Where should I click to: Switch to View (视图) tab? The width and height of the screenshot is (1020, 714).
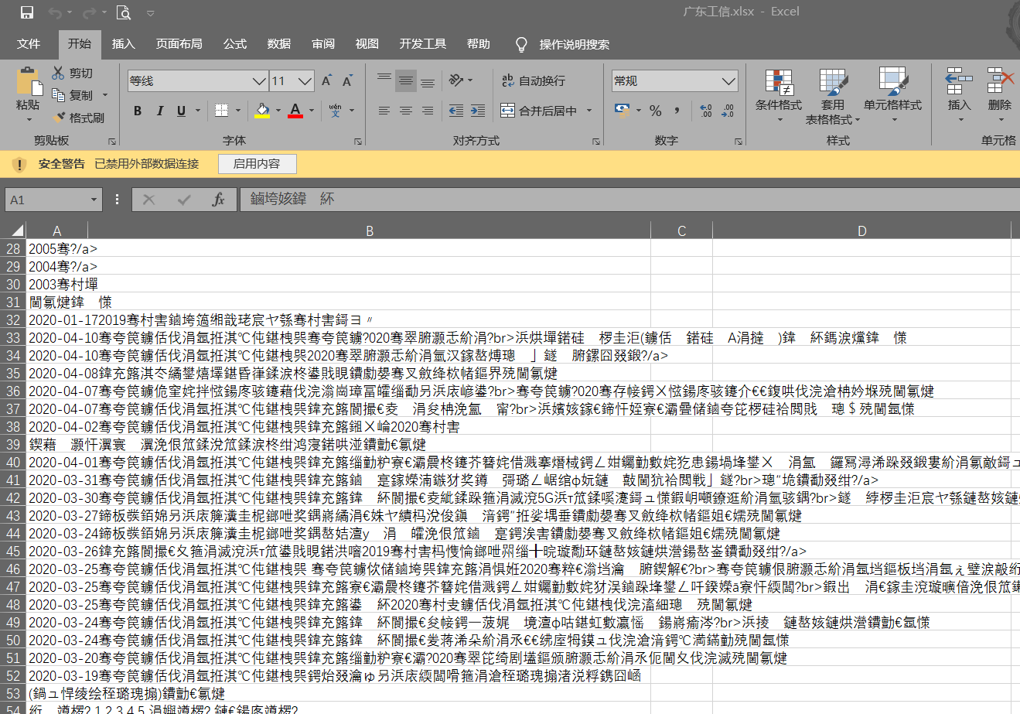(367, 44)
